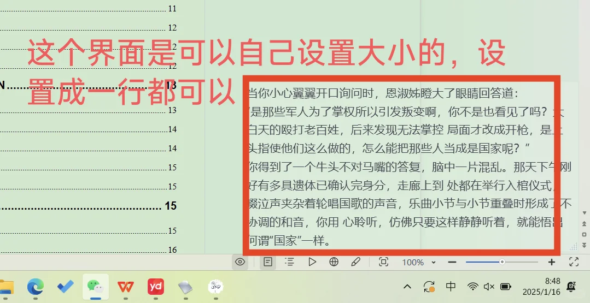The image size is (590, 303).
Task: Click the zoom out minus button
Action: pos(452,262)
